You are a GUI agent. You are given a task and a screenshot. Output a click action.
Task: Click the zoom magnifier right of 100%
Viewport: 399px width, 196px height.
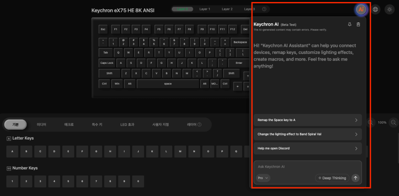393,122
